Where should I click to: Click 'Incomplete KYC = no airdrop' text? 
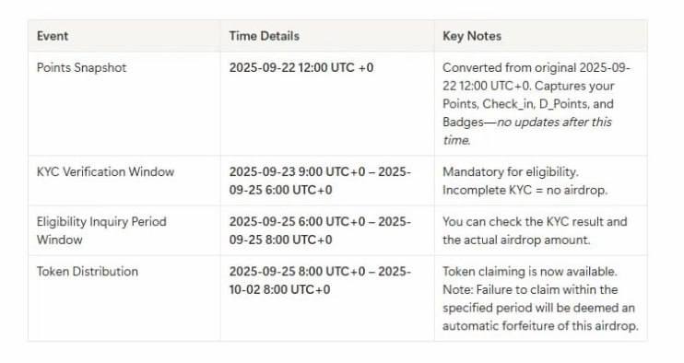525,190
